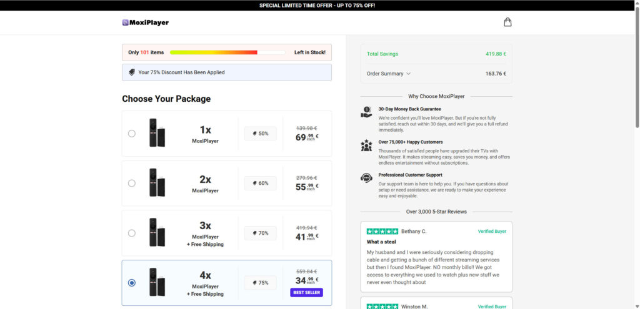Select the 2x MoxiPlayer radio button

click(131, 183)
